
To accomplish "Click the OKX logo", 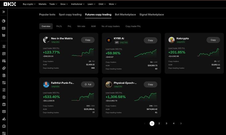I will (x=10, y=4).
